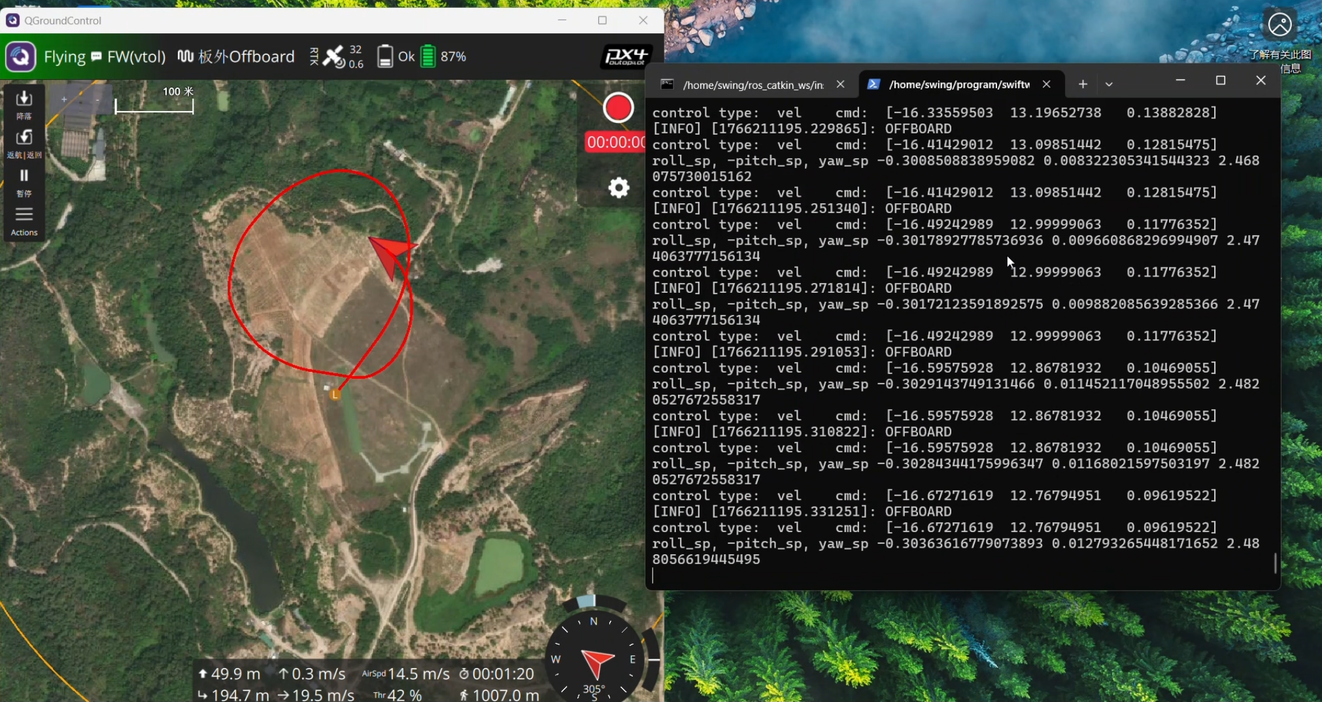This screenshot has height=702, width=1322.
Task: Select the /home/swing/program/swiftw terminal tab
Action: (x=960, y=84)
